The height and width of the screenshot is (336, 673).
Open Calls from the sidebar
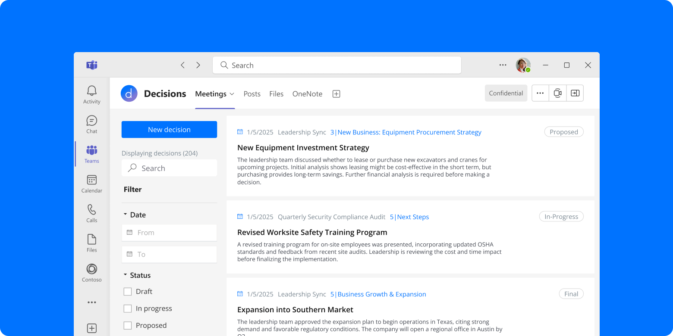tap(91, 214)
